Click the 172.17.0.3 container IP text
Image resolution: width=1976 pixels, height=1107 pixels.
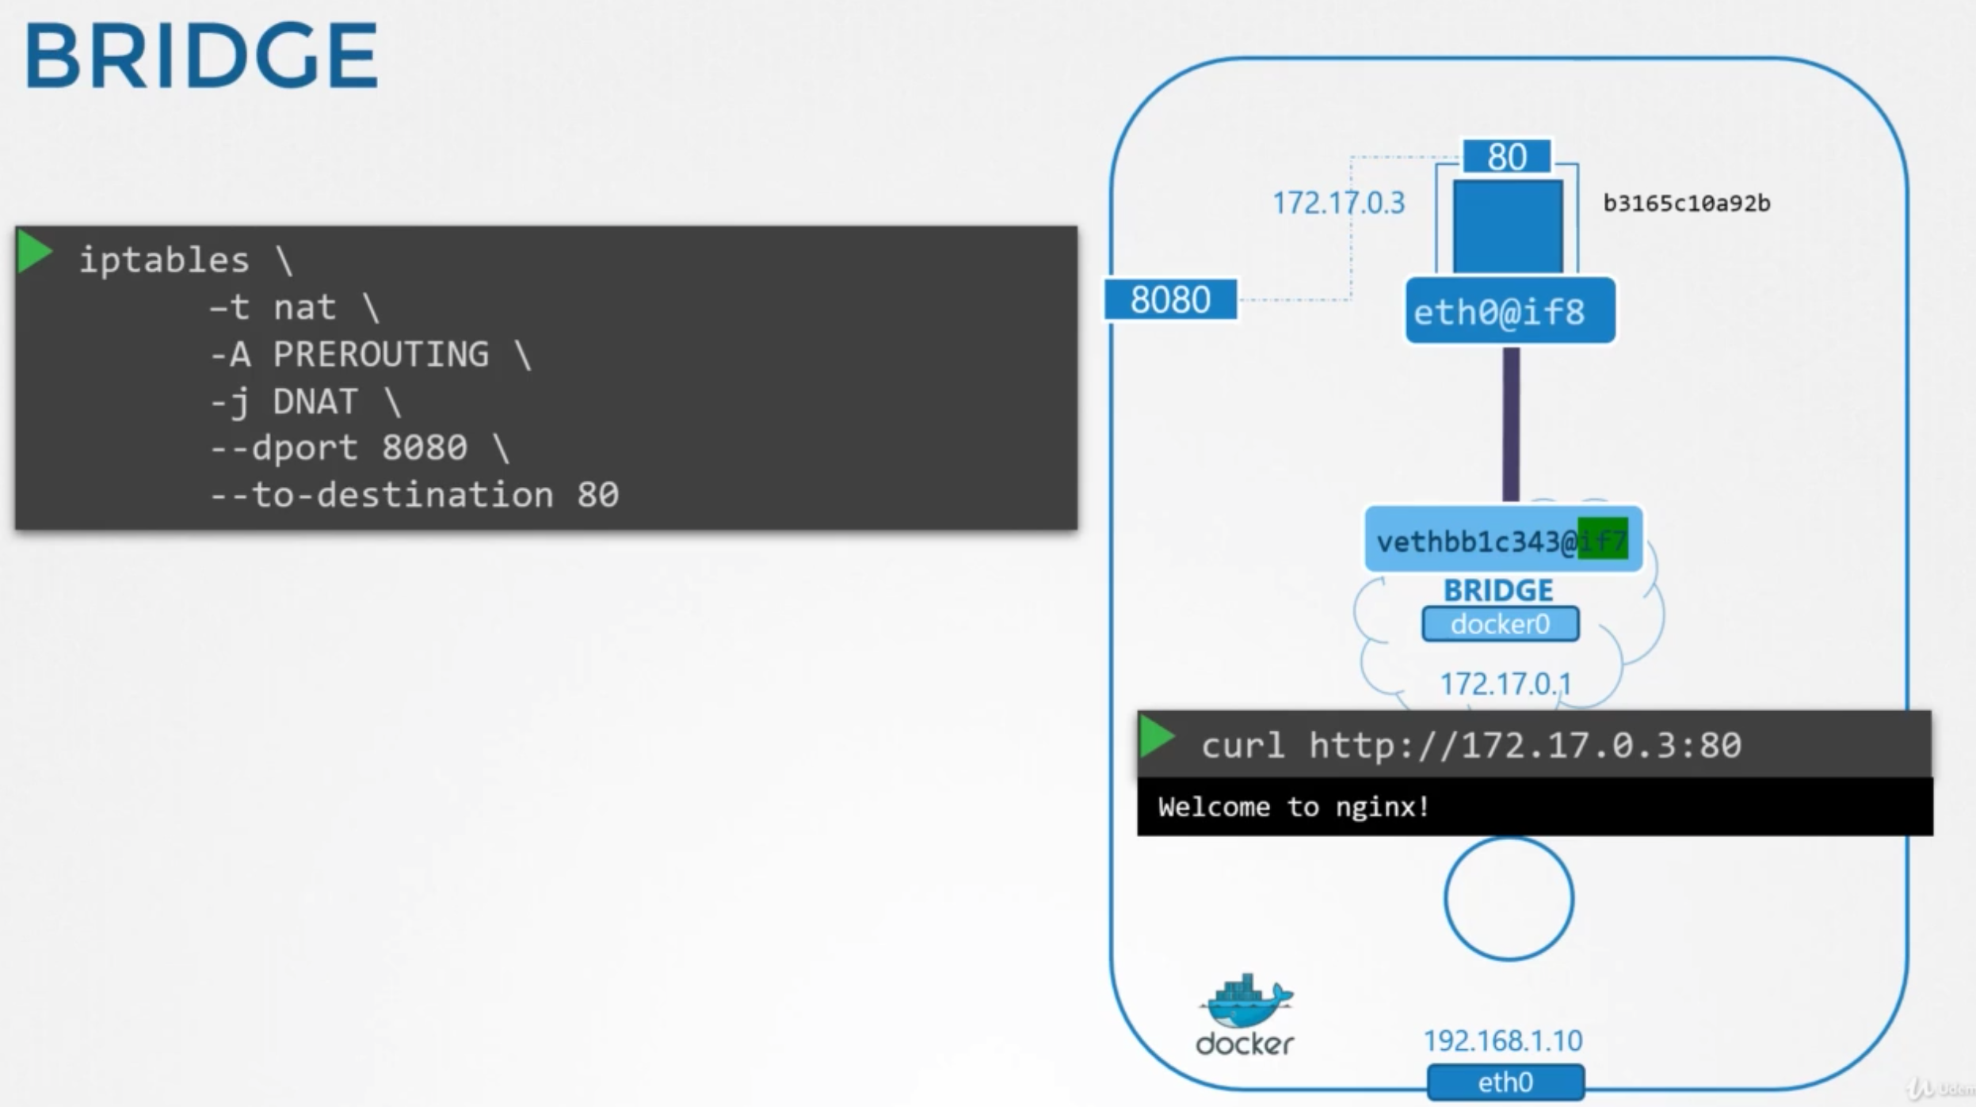coord(1338,204)
